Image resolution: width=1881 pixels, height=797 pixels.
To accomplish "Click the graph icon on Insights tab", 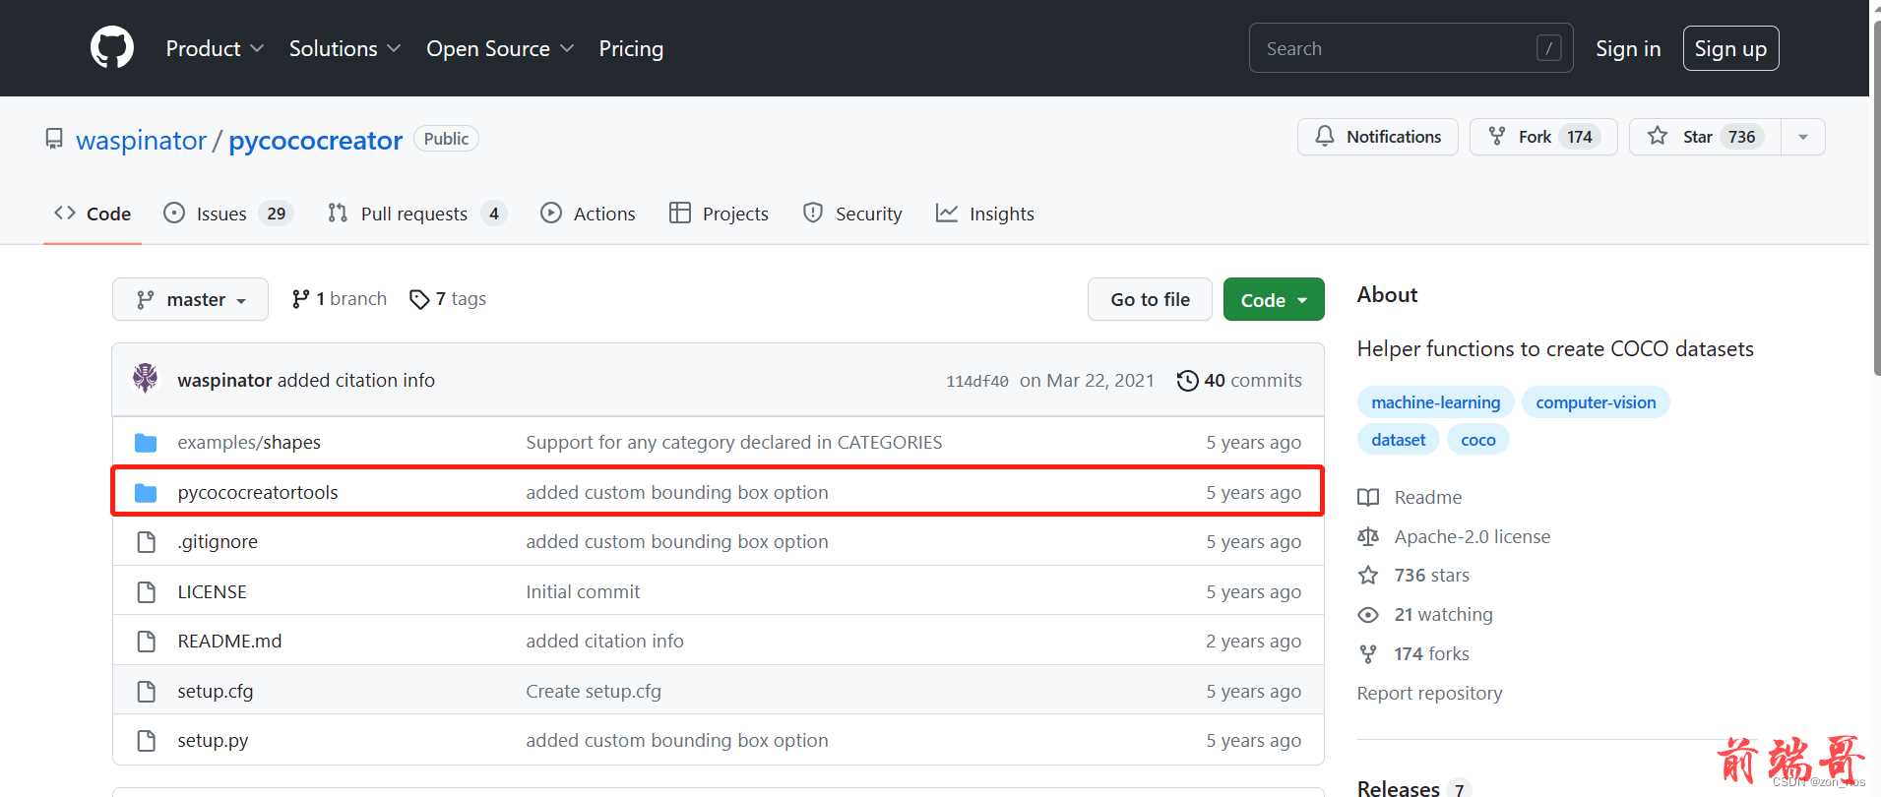I will (947, 213).
